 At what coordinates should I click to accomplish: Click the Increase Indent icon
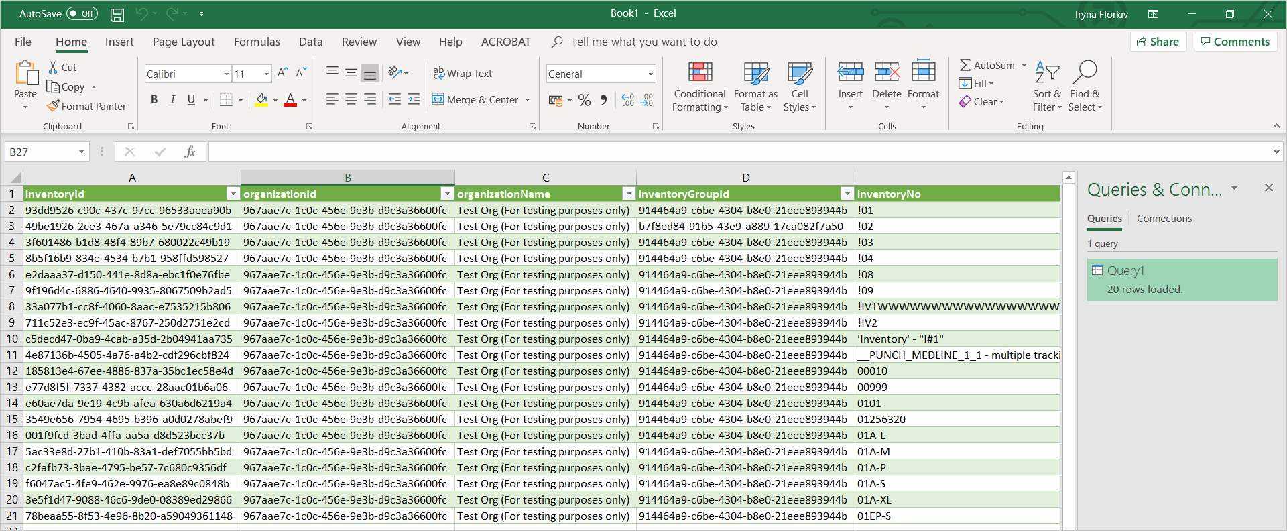pyautogui.click(x=414, y=100)
